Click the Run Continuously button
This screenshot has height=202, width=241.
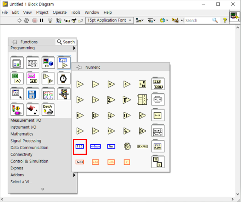pyautogui.click(x=26, y=21)
